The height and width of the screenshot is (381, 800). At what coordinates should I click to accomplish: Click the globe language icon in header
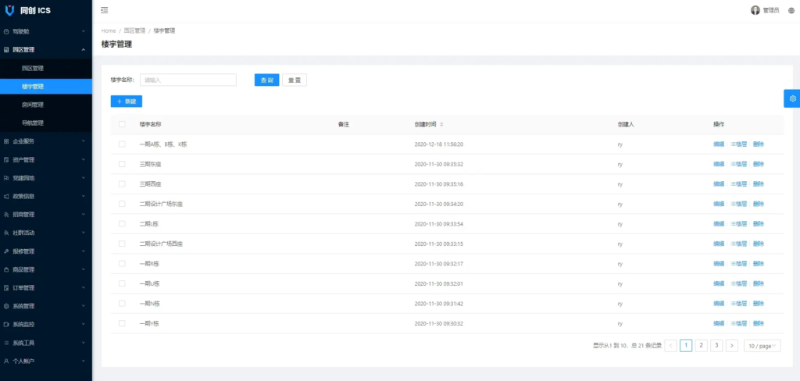[x=791, y=10]
